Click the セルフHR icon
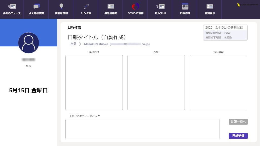260x146 pixels. 160,6
